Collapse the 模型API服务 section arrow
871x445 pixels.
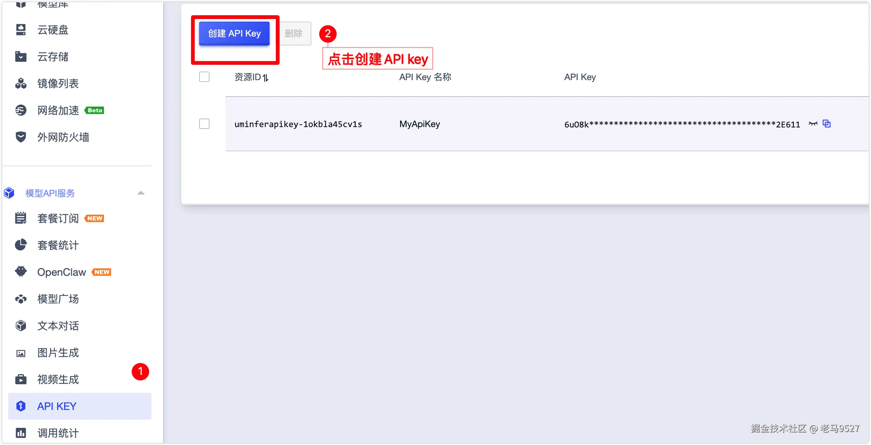click(x=141, y=193)
